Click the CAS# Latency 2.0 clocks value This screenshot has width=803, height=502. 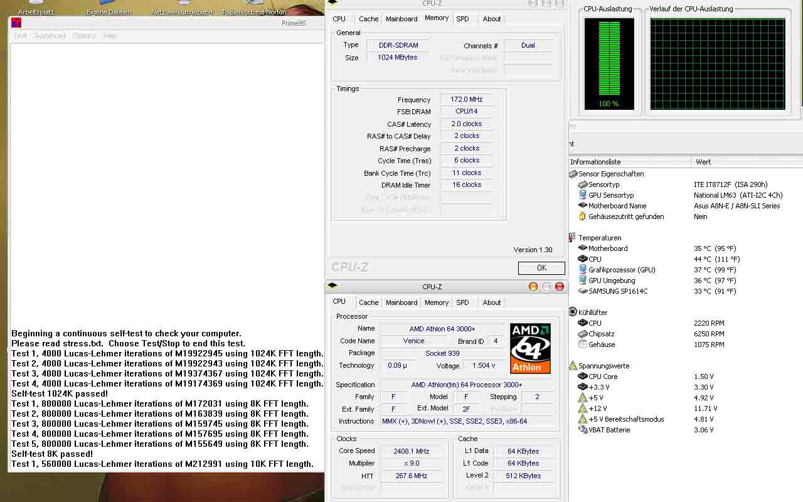tap(466, 124)
